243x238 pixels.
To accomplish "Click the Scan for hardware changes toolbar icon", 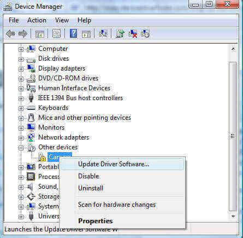I will tap(103, 33).
